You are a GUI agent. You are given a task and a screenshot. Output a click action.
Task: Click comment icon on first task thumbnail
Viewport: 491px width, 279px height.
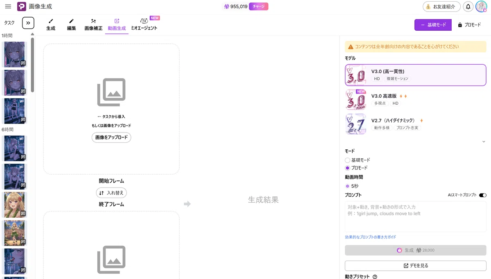[x=23, y=63]
